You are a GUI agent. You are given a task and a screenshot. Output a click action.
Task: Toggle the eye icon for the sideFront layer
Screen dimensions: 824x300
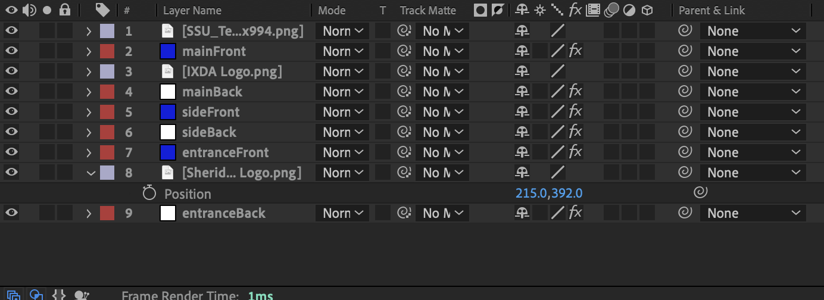point(11,112)
